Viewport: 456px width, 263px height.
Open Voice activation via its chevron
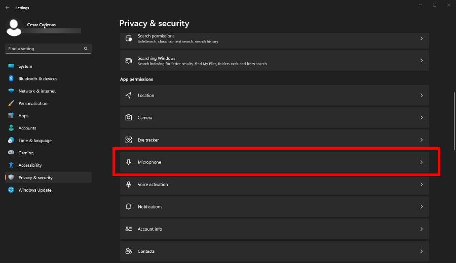point(422,184)
